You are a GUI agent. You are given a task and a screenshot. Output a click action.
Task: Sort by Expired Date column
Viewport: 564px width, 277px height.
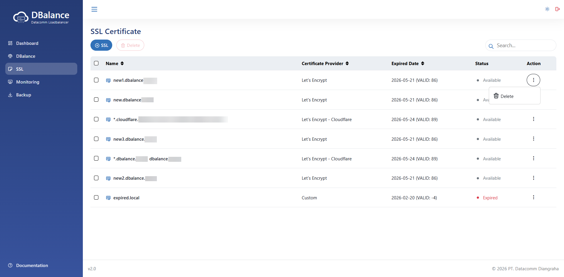[422, 64]
